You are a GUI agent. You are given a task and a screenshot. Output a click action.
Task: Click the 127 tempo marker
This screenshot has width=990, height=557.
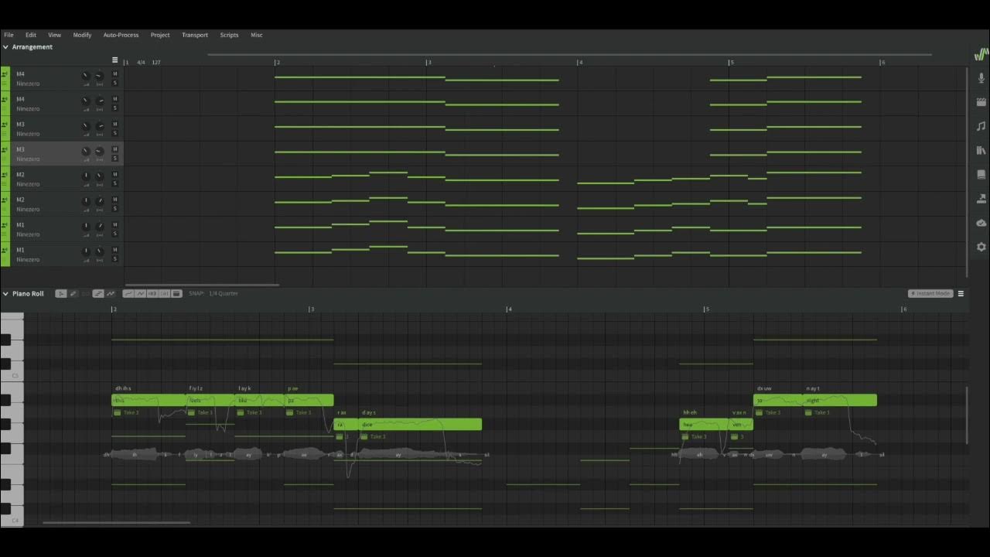(156, 62)
